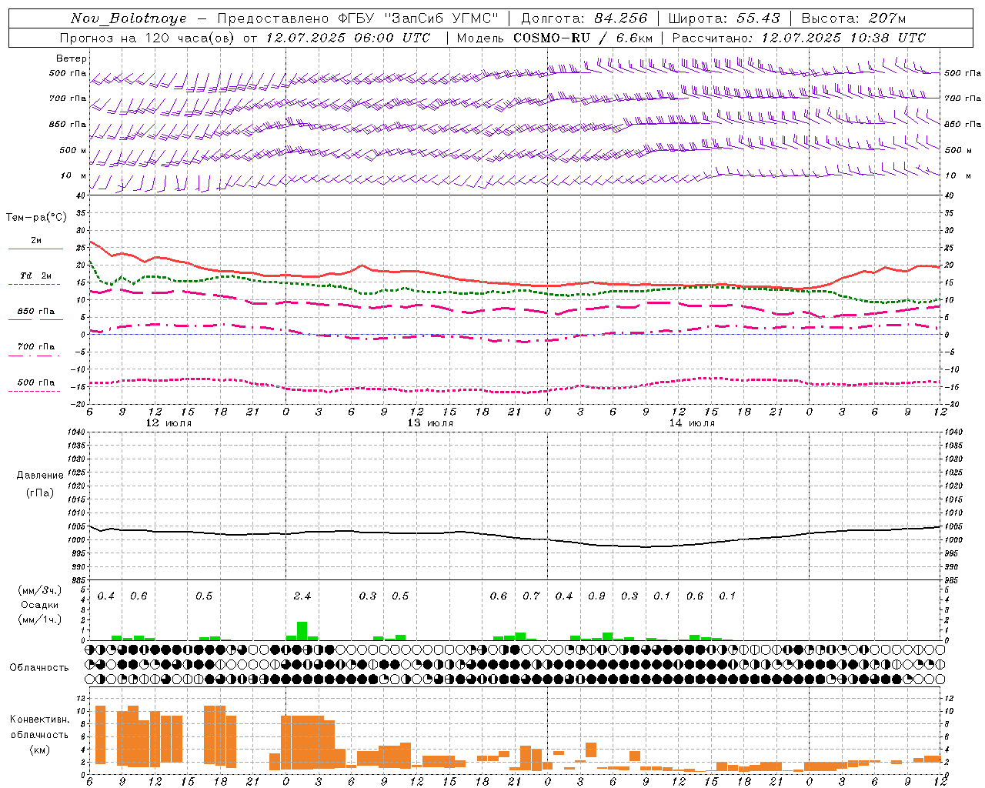Click the "14 июля" date label
This screenshot has width=985, height=788.
pyautogui.click(x=692, y=423)
